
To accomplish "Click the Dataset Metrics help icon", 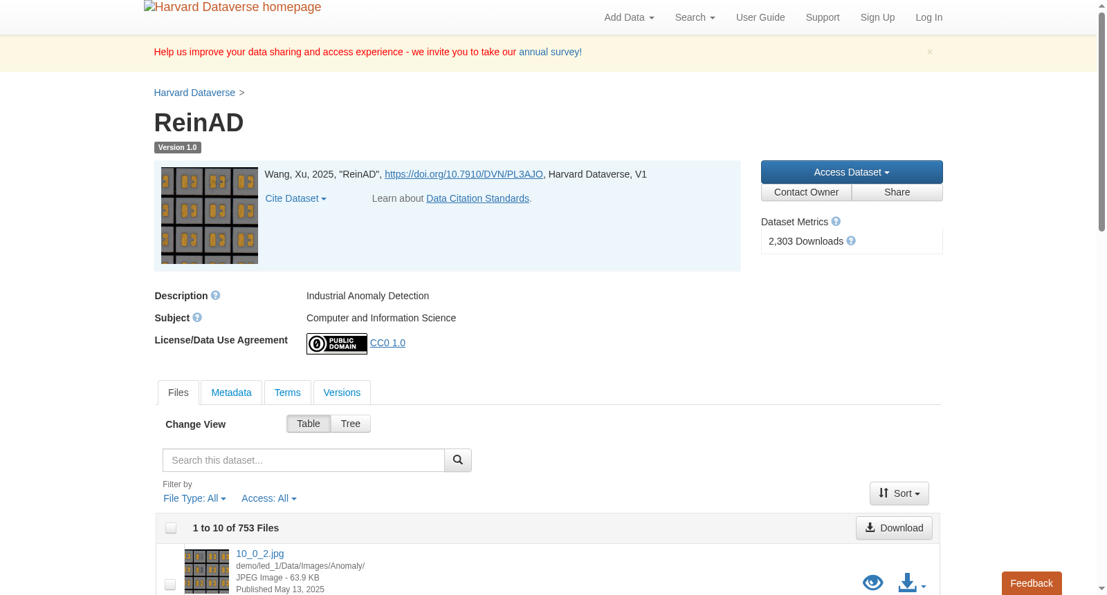I will [836, 221].
